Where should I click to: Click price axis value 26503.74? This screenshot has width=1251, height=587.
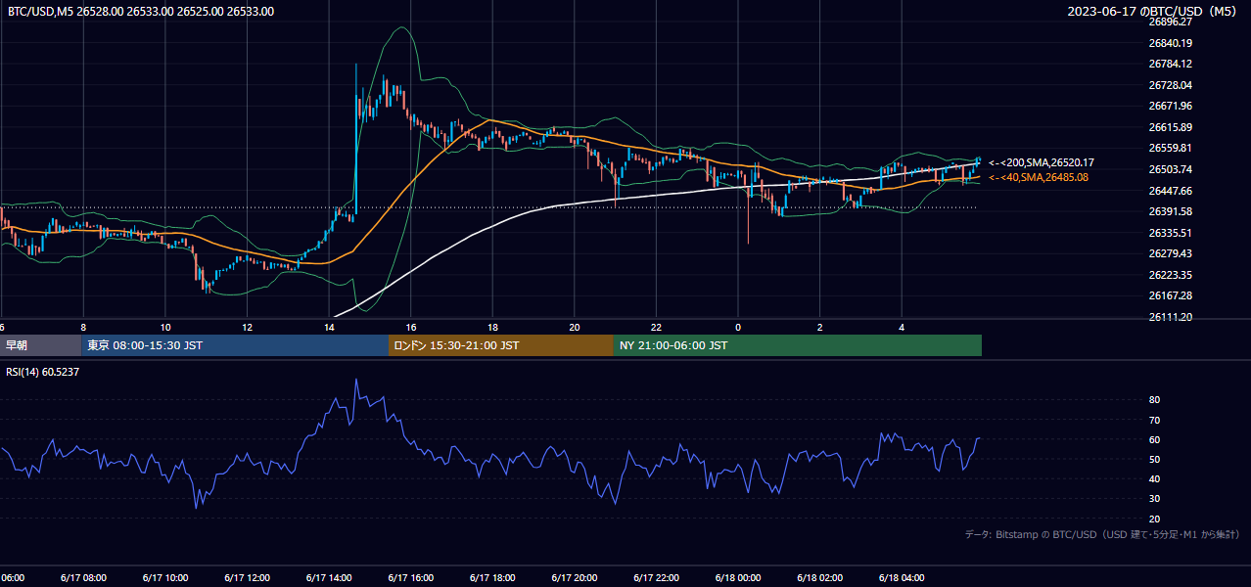tap(1171, 169)
